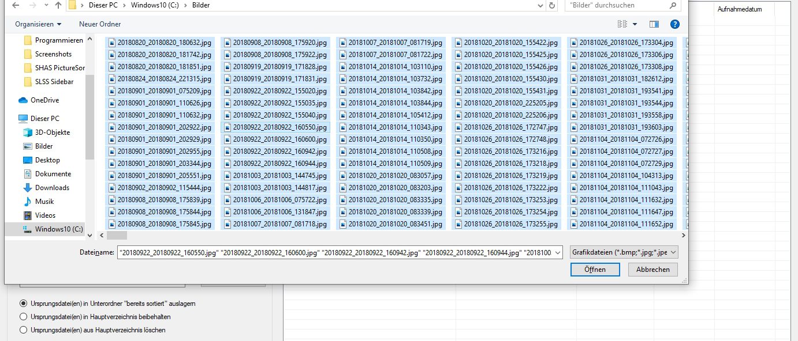Click the blue help question mark icon
The image size is (798, 341).
pyautogui.click(x=674, y=24)
